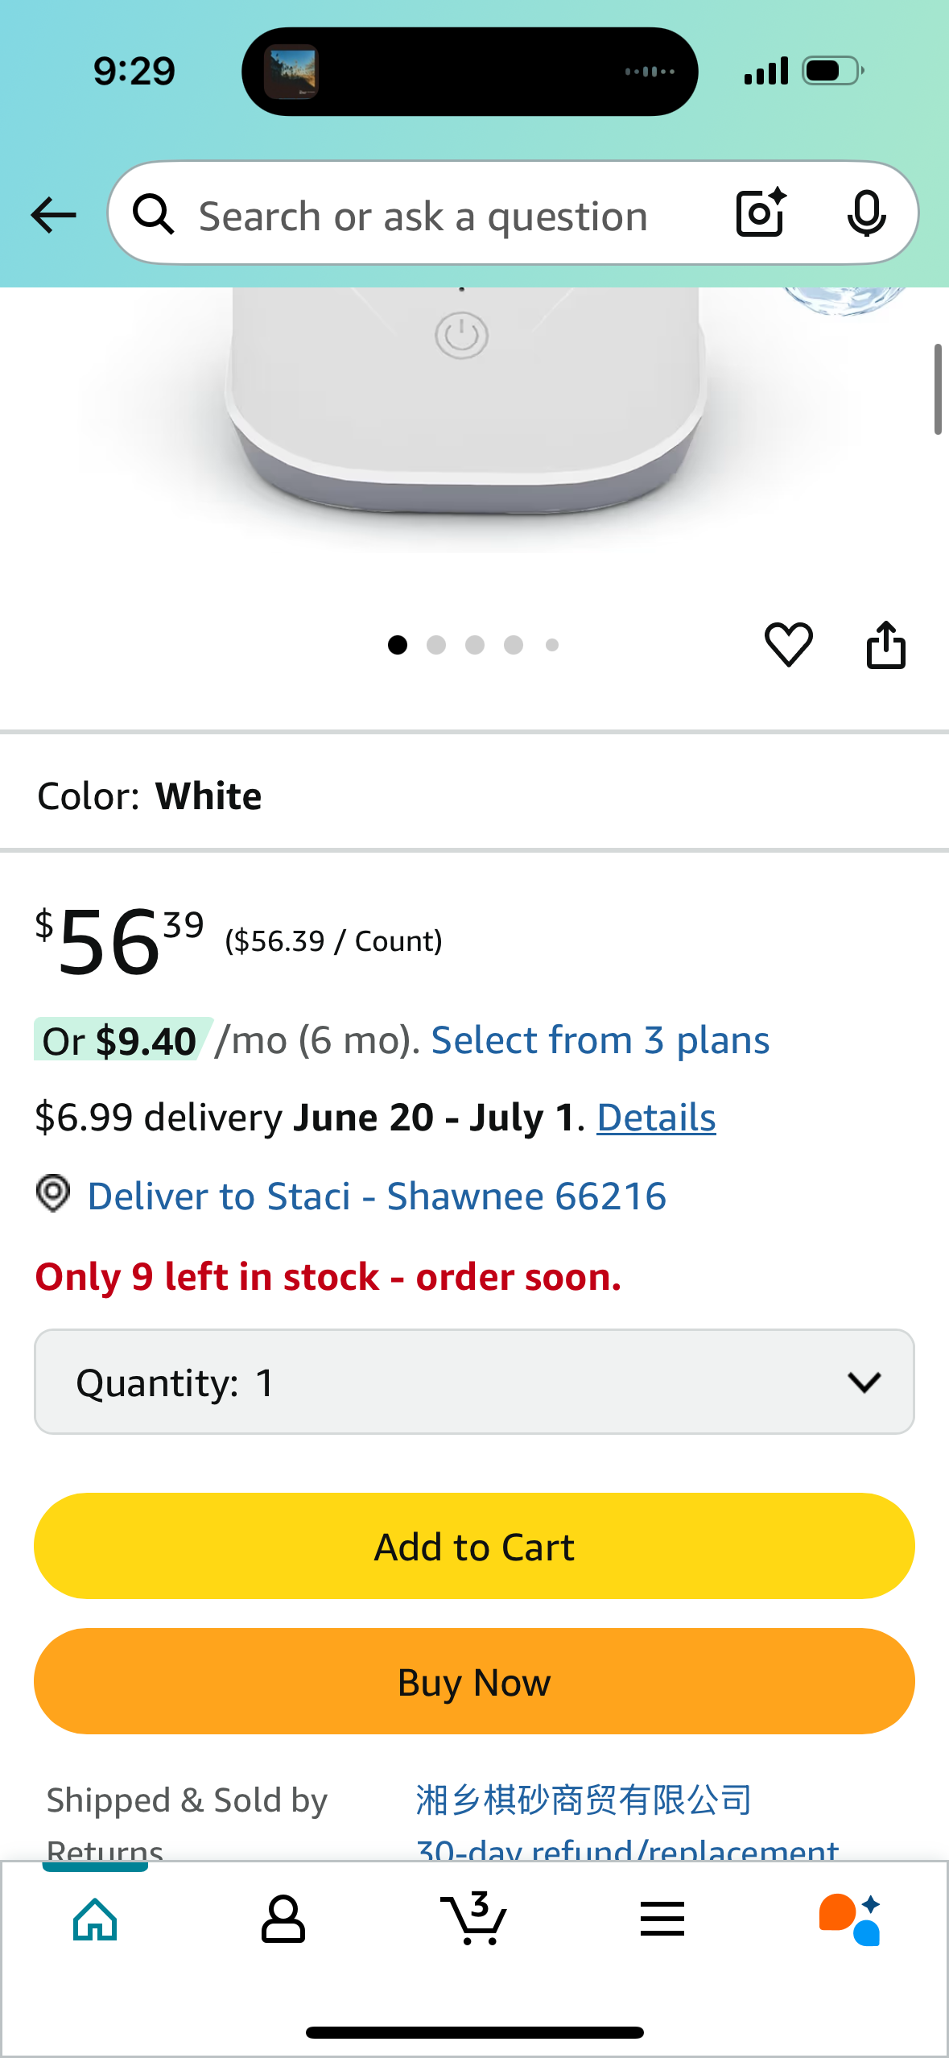Change delivery address Staci - Shawnee 66216
The width and height of the screenshot is (949, 2058).
point(377,1196)
